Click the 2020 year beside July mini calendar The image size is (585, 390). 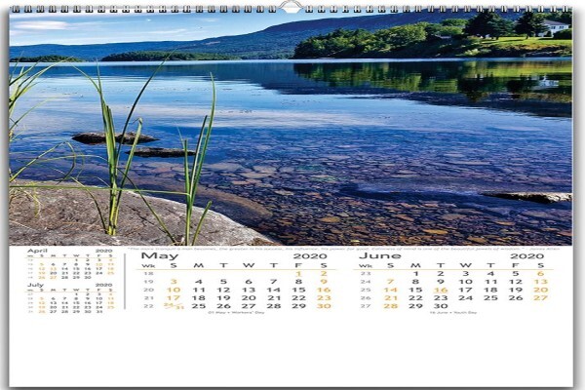point(104,286)
